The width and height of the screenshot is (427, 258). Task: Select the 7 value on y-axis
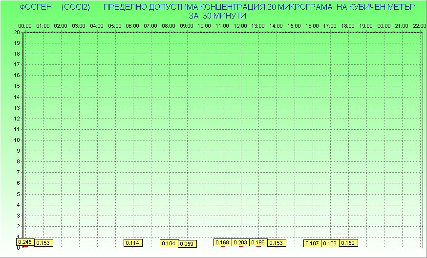pyautogui.click(x=18, y=172)
